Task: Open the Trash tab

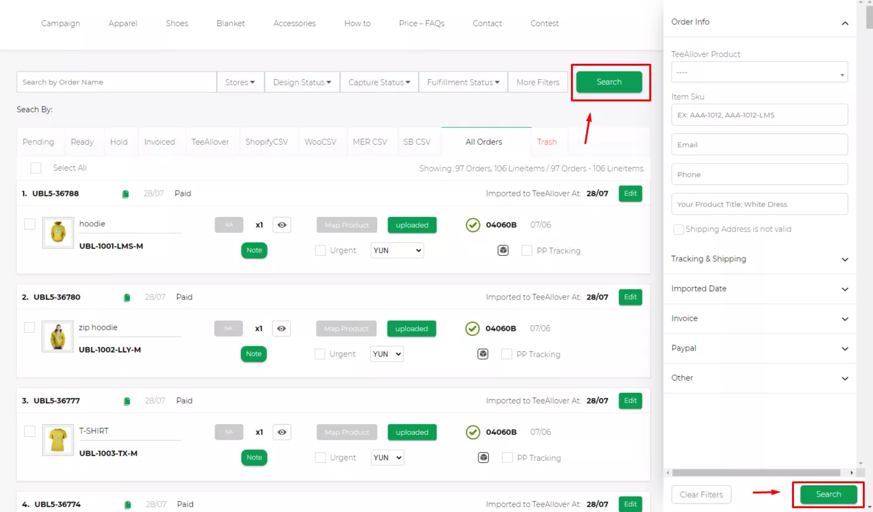Action: pyautogui.click(x=547, y=142)
